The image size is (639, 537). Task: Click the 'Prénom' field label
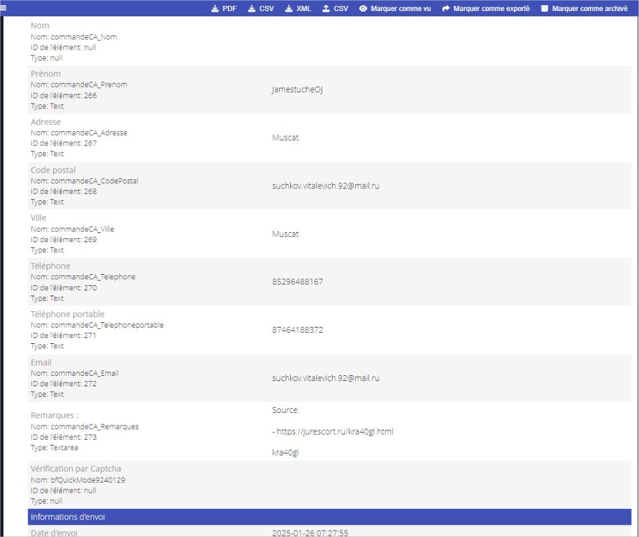[46, 74]
